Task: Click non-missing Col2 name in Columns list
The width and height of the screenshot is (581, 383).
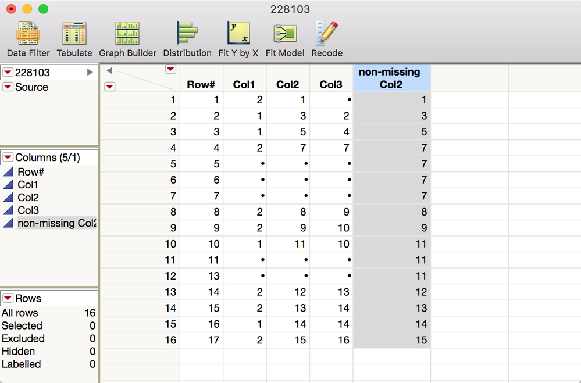Action: (56, 223)
